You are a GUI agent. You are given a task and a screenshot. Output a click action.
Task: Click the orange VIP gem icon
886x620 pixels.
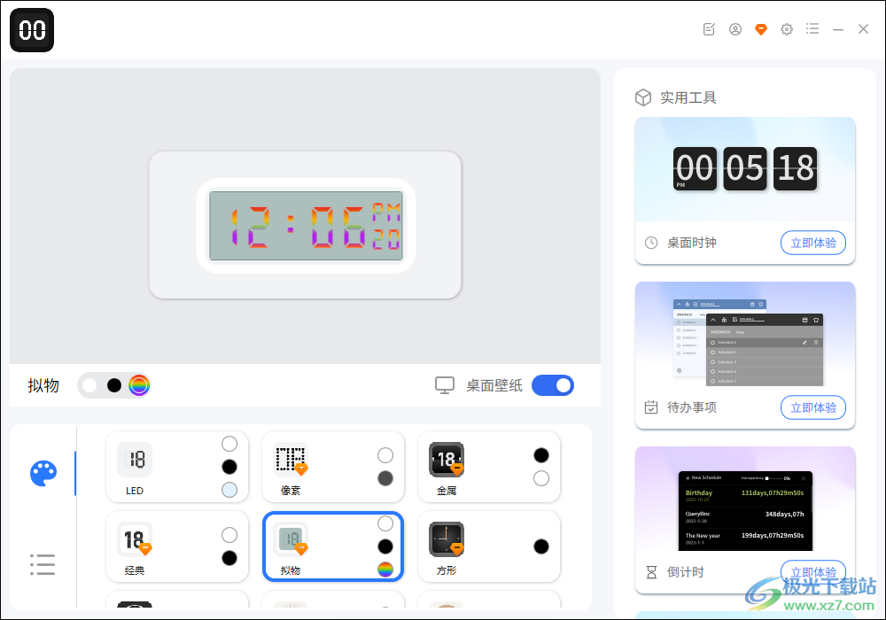click(761, 28)
